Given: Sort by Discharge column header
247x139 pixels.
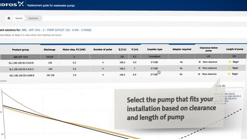Looking at the screenshot, I should [49, 49].
